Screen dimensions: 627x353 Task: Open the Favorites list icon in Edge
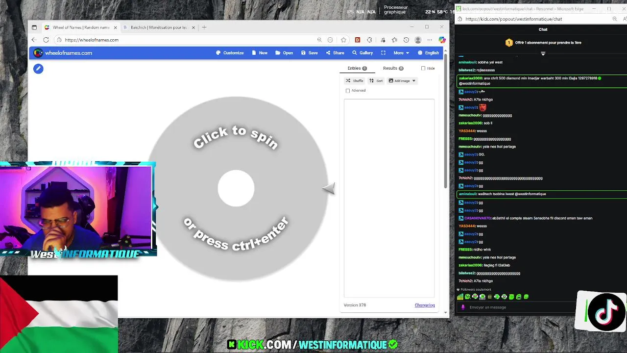click(x=394, y=40)
